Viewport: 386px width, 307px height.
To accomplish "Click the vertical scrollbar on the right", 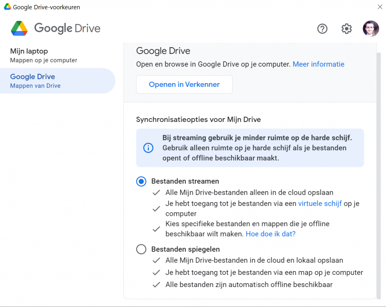I will 378,175.
